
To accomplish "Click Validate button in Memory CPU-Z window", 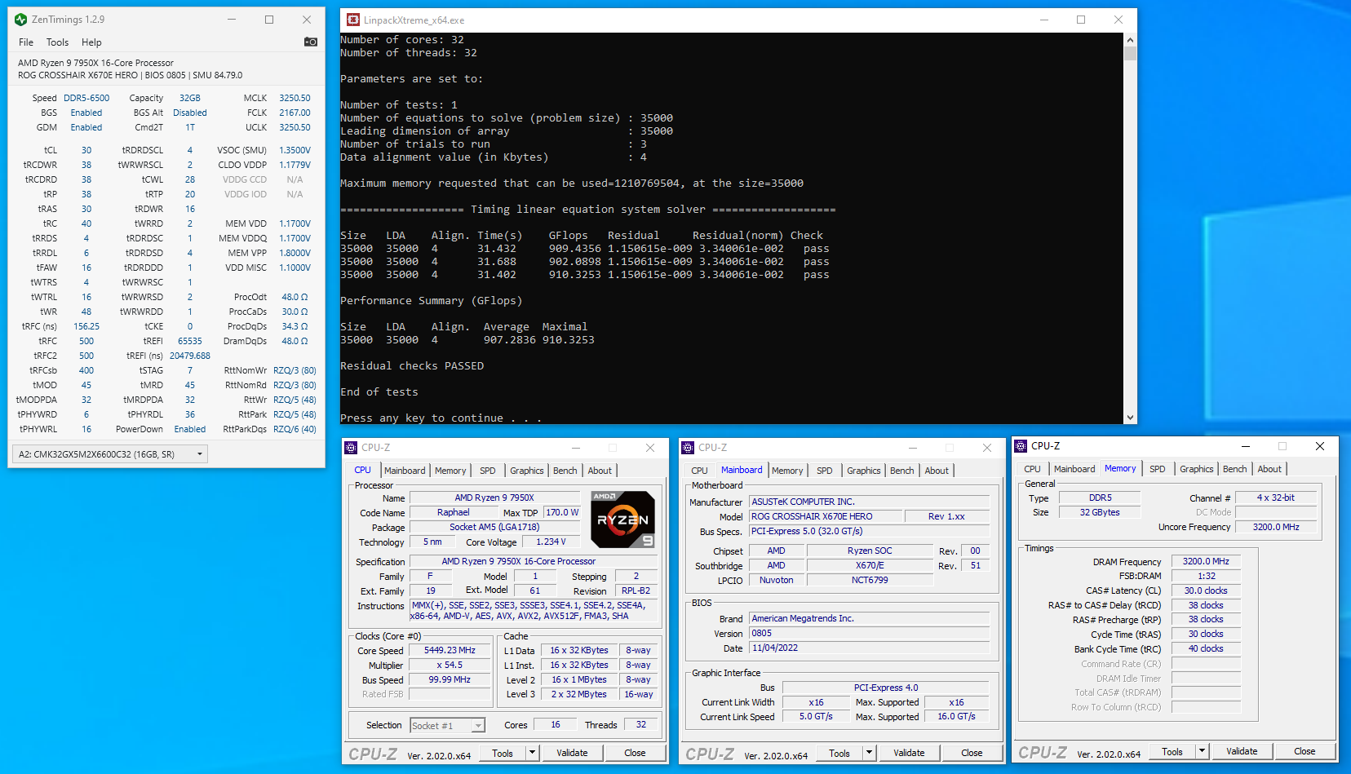I will coord(1242,751).
